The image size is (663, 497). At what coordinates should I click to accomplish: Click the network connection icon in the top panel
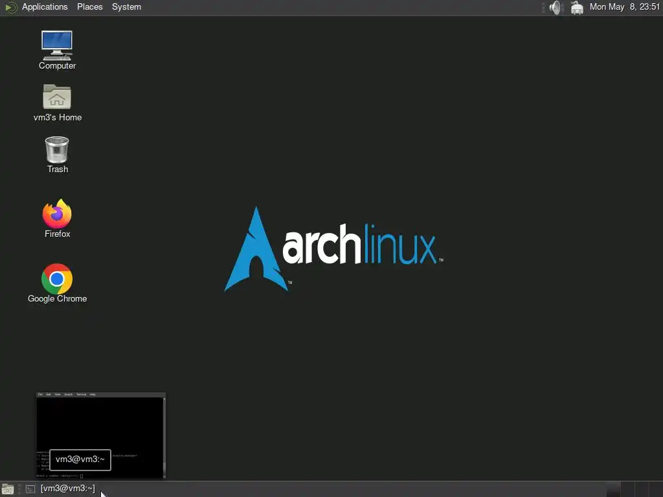pos(577,8)
